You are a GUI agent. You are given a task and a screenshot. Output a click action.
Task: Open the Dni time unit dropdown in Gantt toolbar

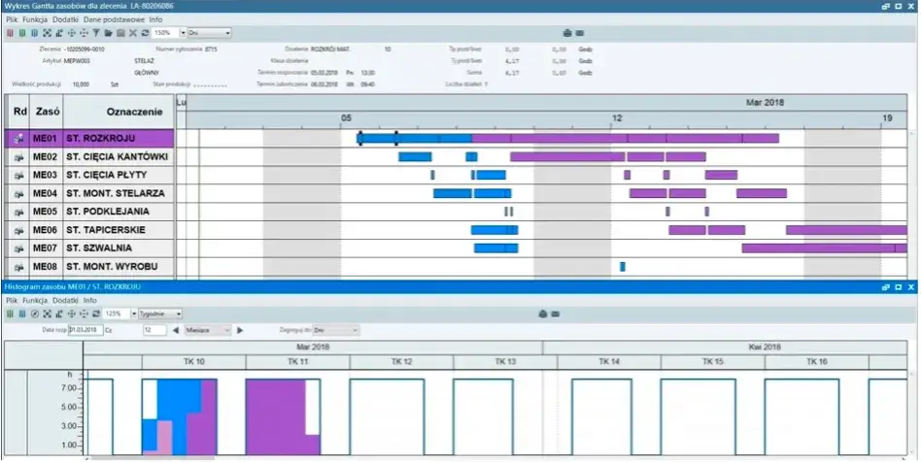tap(209, 33)
